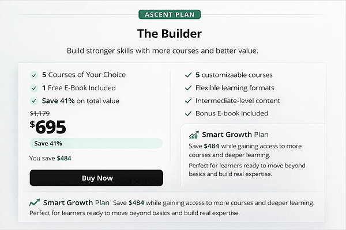Click the Bonus E-book included checkmark icon
The height and width of the screenshot is (230, 346).
188,113
